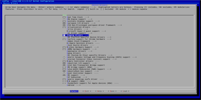Image resolution: width=201 pixels, height=100 pixels.
Task: Select Rpmsg drivers entry
Action: click(x=74, y=53)
